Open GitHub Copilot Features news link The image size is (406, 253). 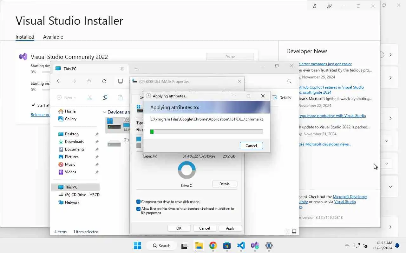[331, 90]
